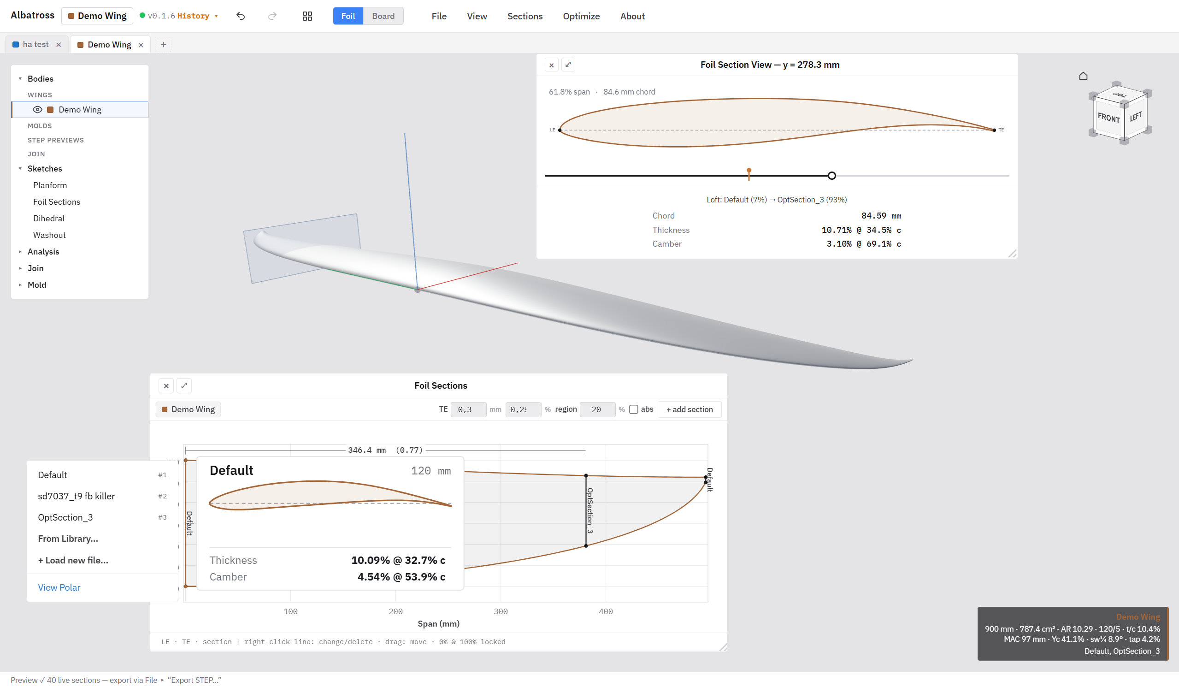Choose OptSection_3 foil from list
Screen dimensions: 1179x687
pyautogui.click(x=102, y=518)
